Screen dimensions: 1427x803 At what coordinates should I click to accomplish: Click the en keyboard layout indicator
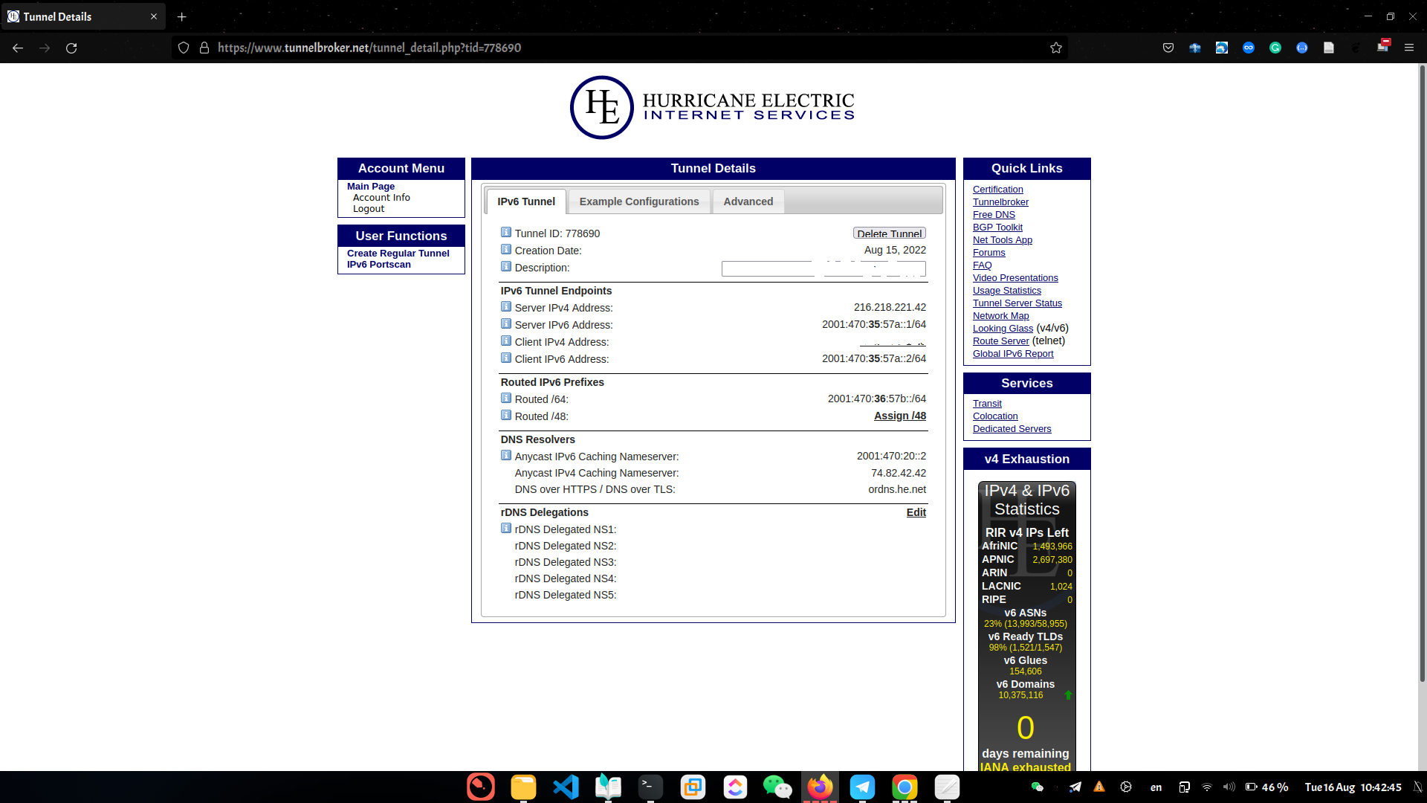click(1156, 787)
